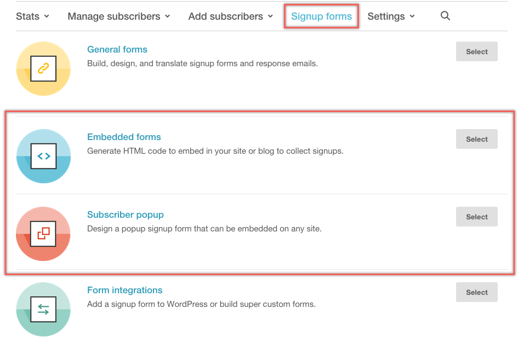The height and width of the screenshot is (343, 524).
Task: Click the green Form integrations arrows icon
Action: click(x=43, y=309)
